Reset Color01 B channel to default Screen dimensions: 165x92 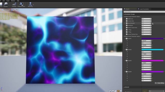coord(152,45)
